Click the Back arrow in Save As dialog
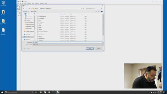The width and height of the screenshot is (167, 94). (x=23, y=9)
